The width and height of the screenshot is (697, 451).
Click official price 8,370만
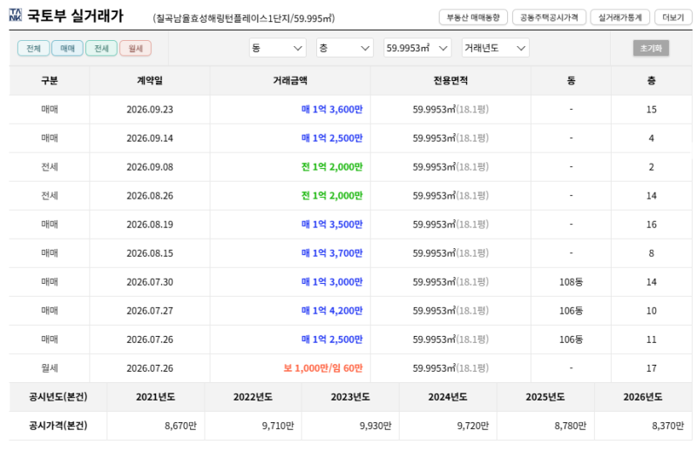click(x=667, y=426)
